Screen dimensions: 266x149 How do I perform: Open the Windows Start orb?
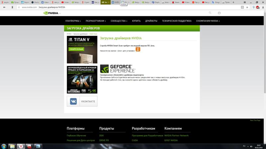(4, 146)
